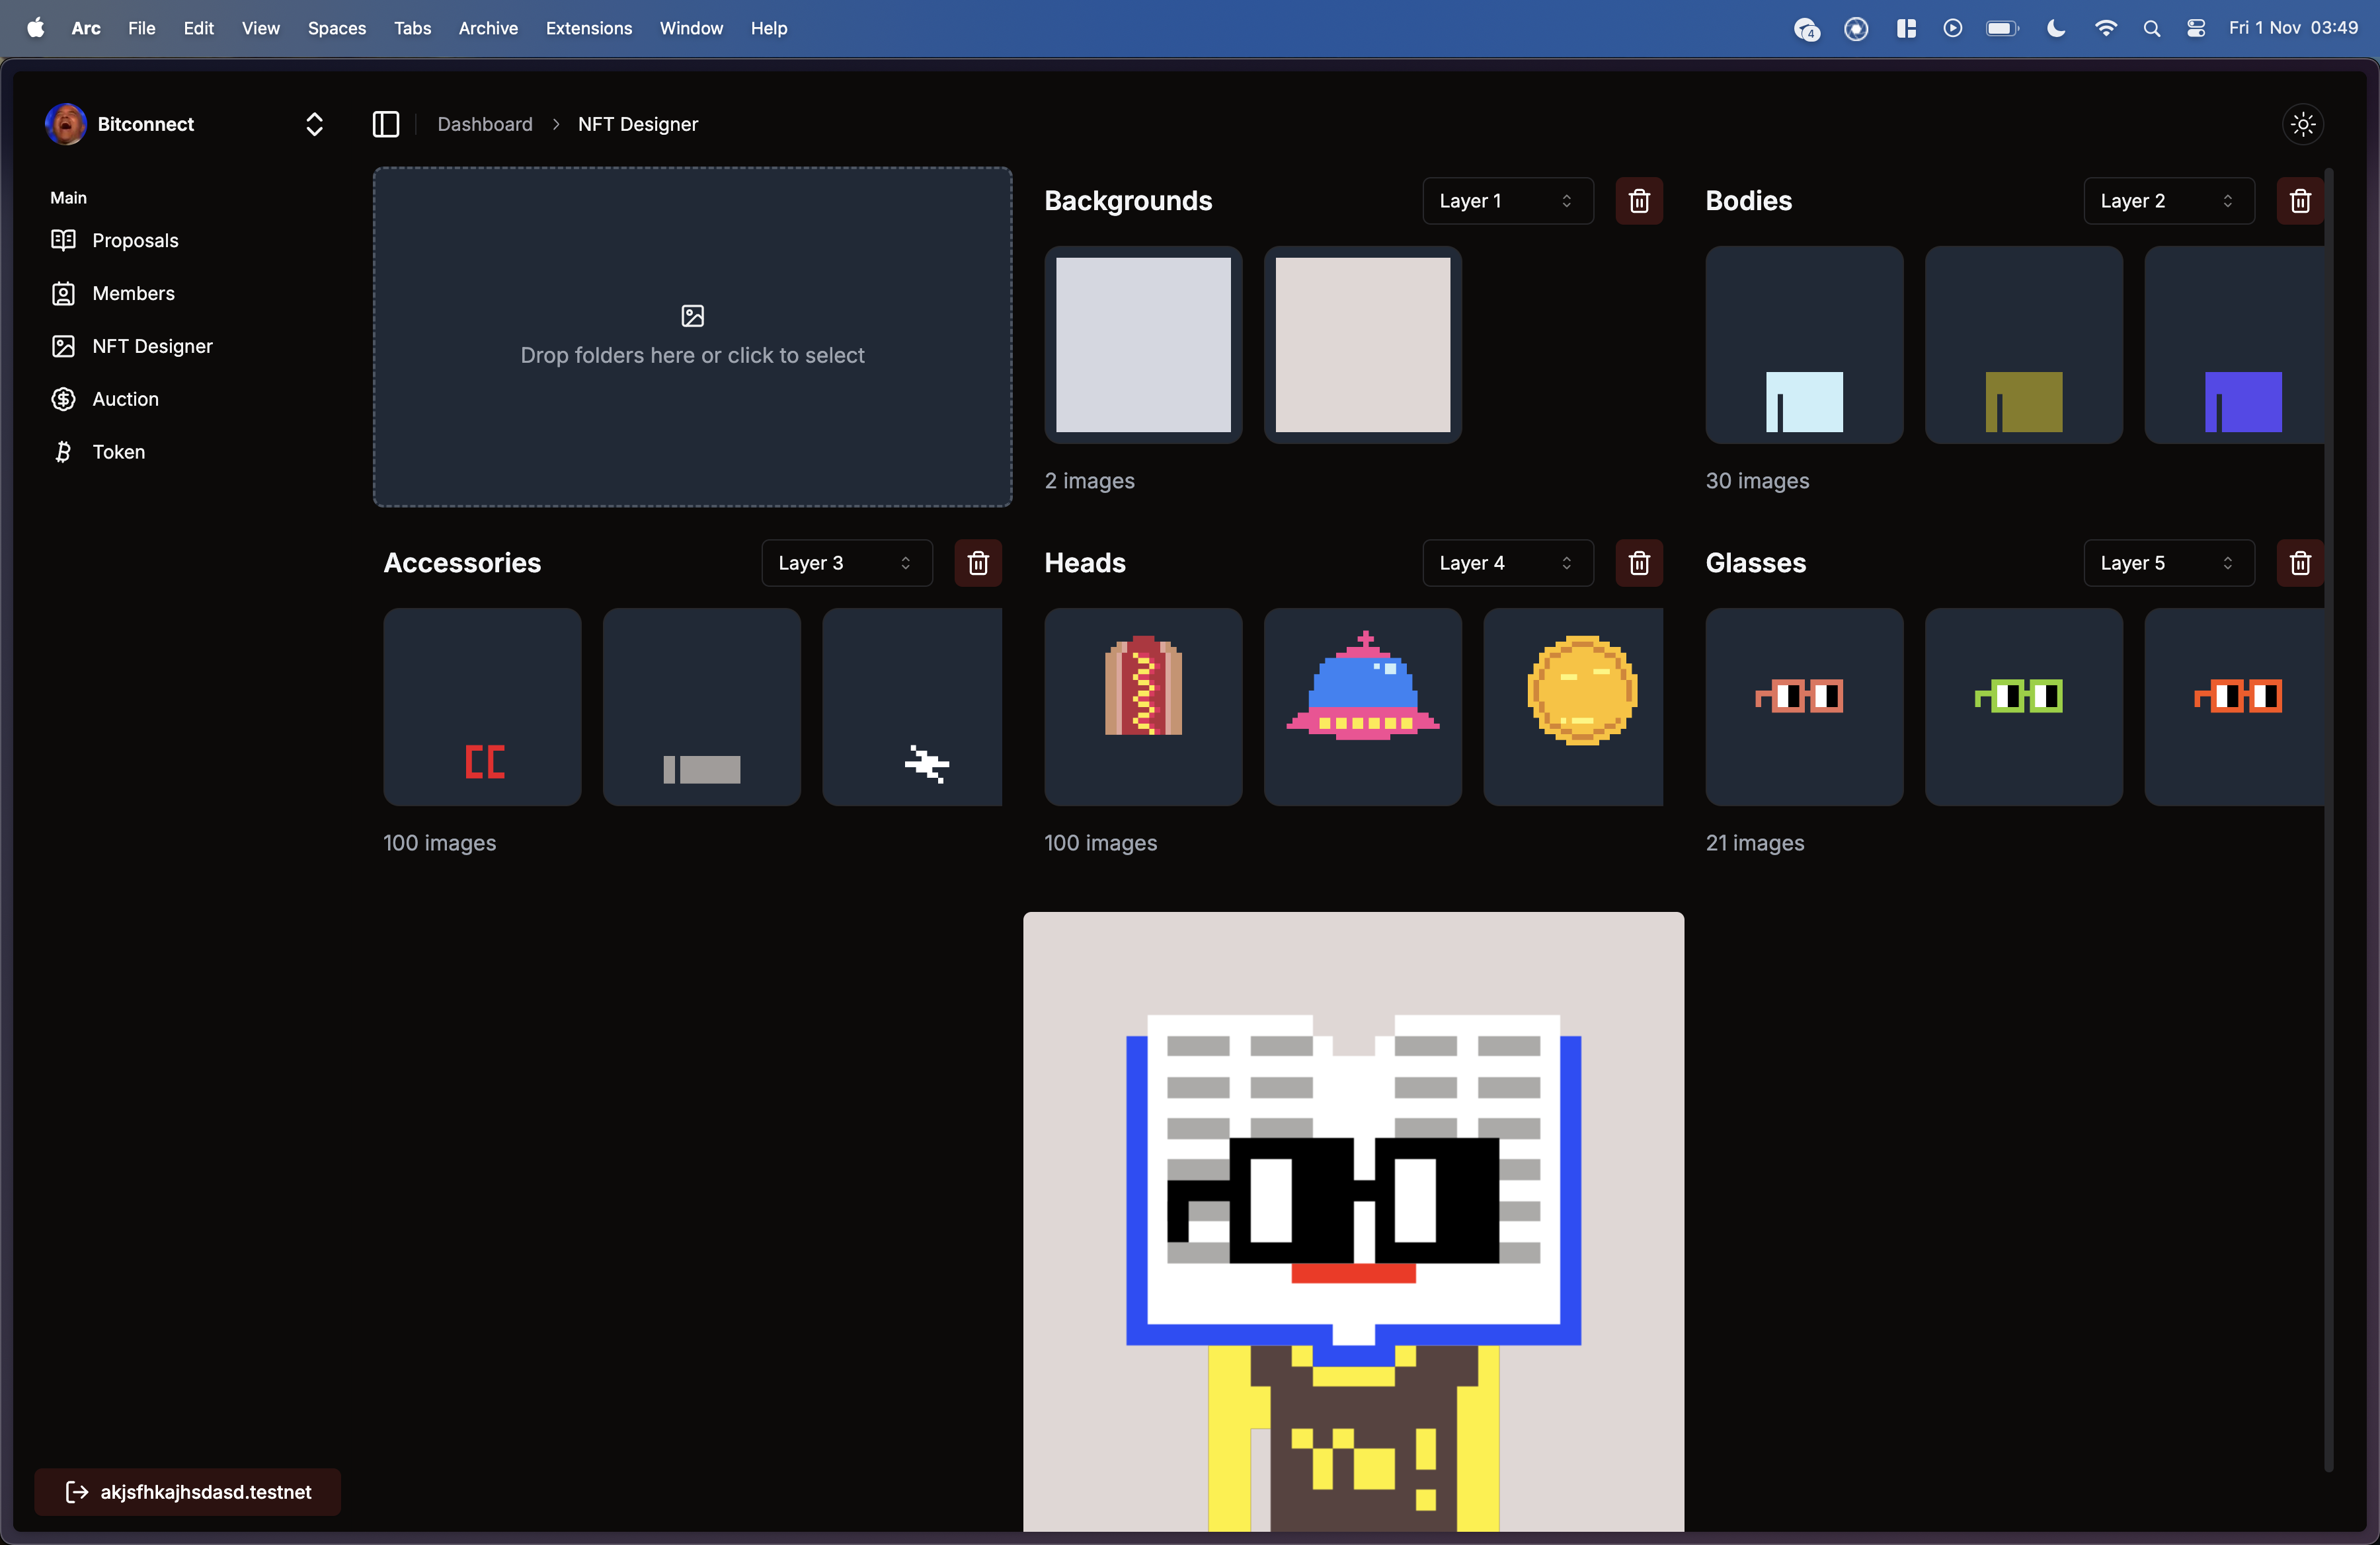This screenshot has width=2380, height=1545.
Task: Log out via akjsfhkajhsdasd.testnet button
Action: 187,1491
